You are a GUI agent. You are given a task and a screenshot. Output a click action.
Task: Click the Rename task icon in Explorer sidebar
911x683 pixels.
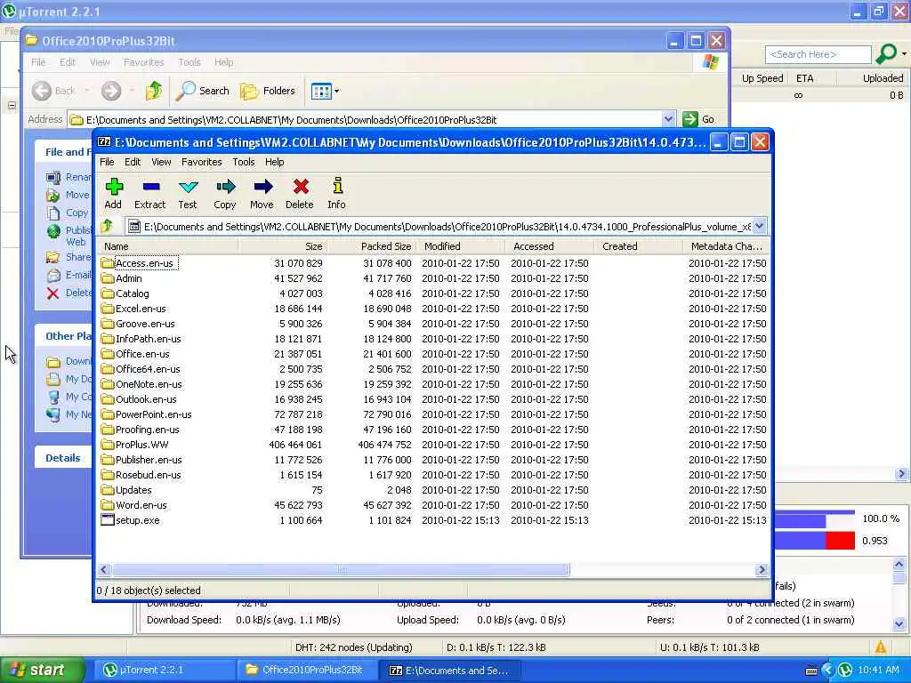point(53,177)
